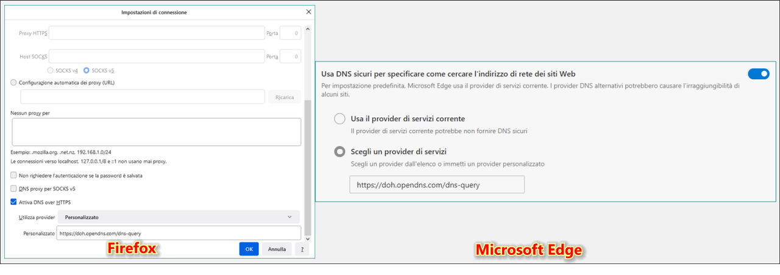780x275 pixels.
Task: Click the automatic proxy URL field
Action: pos(143,97)
